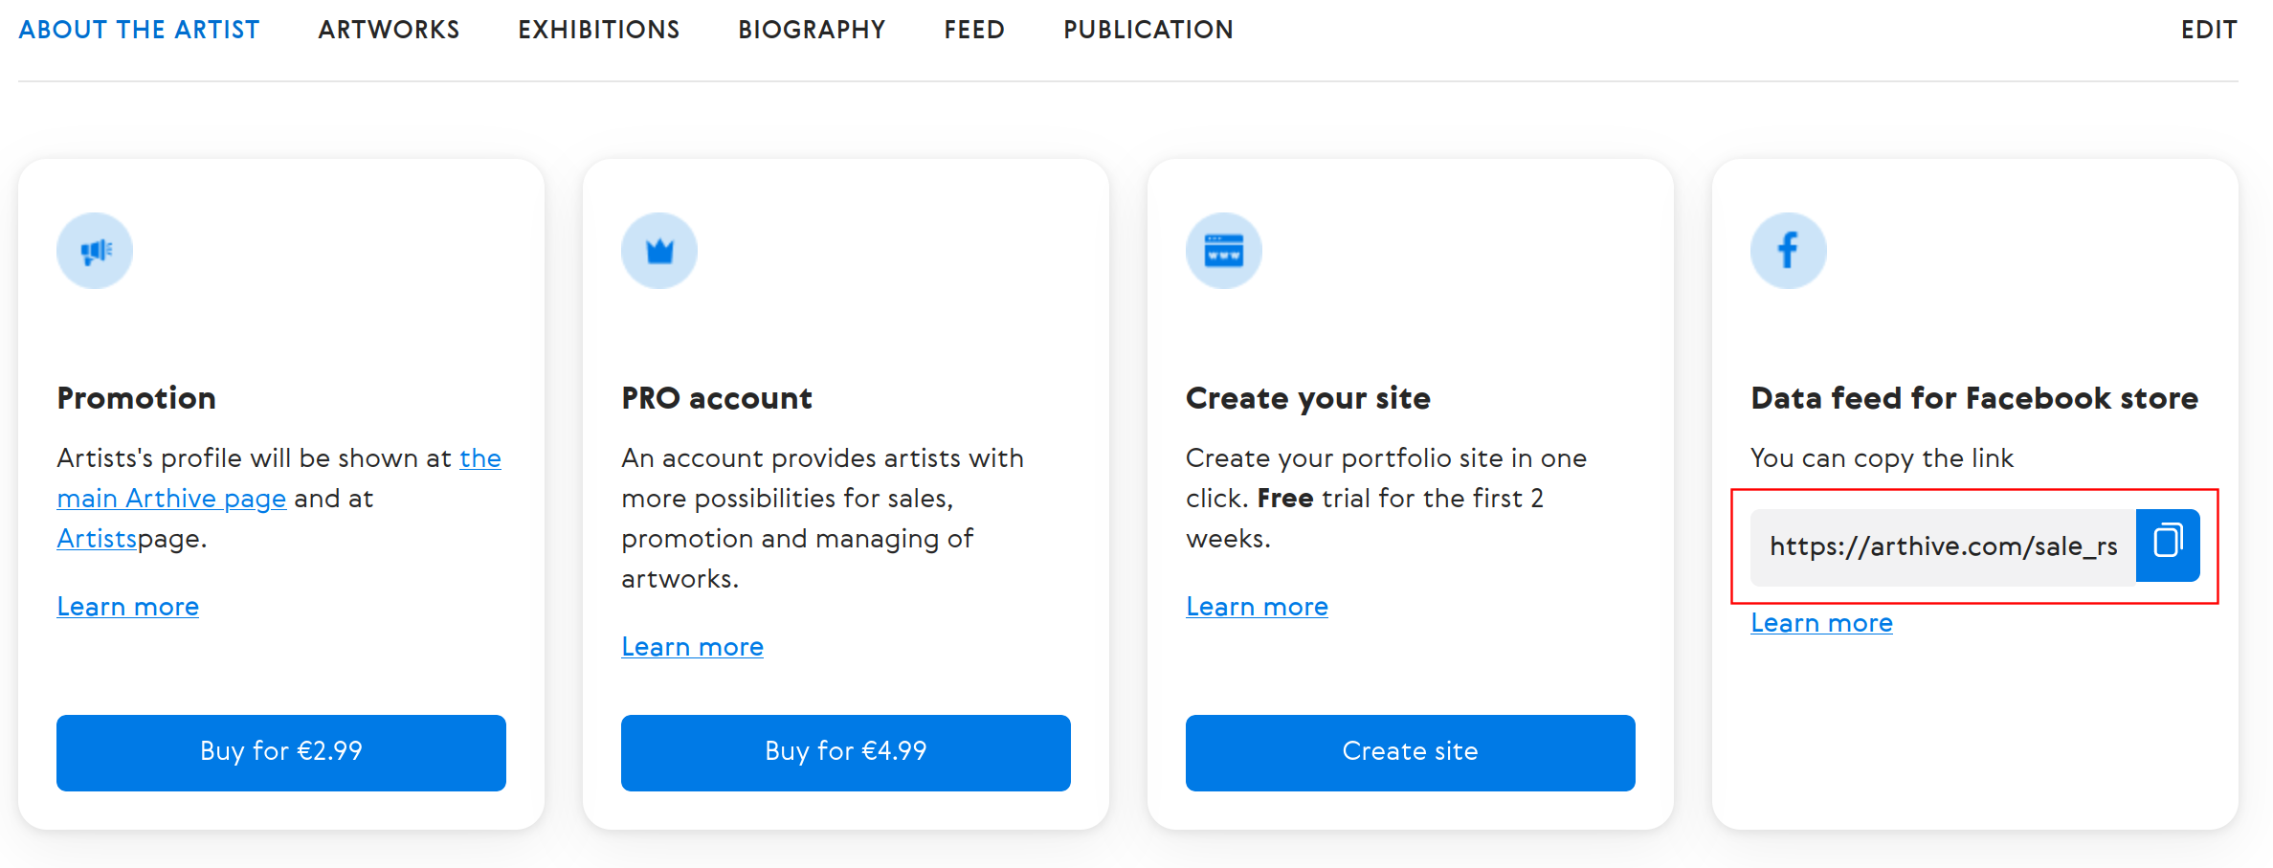Click the arthive.com sale feed URL field

[1943, 546]
